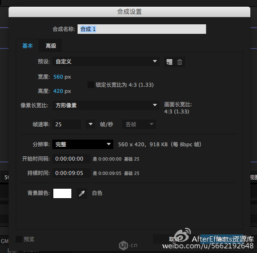
Task: Click the start timecode field 0:00:00:00
Action: tap(71, 159)
